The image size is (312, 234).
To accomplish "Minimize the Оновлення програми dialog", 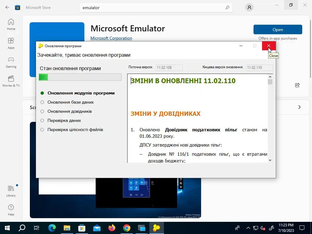I will click(x=241, y=46).
